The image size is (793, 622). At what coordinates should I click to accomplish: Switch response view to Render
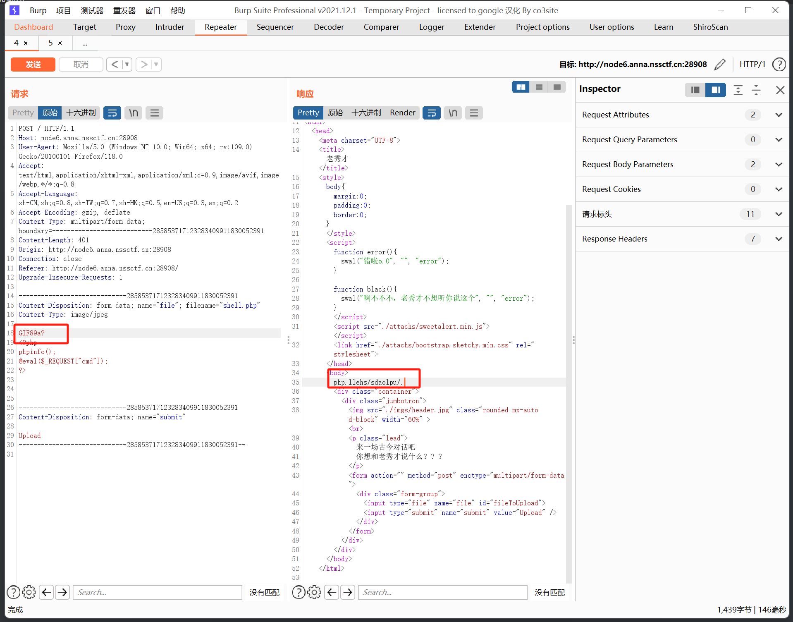[x=402, y=113]
